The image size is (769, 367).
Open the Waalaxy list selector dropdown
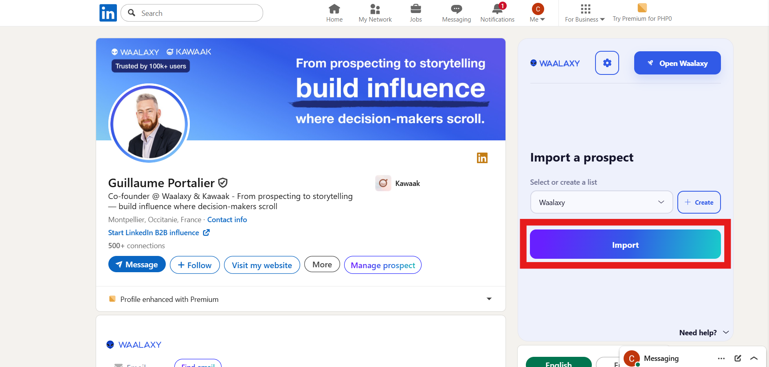point(601,202)
